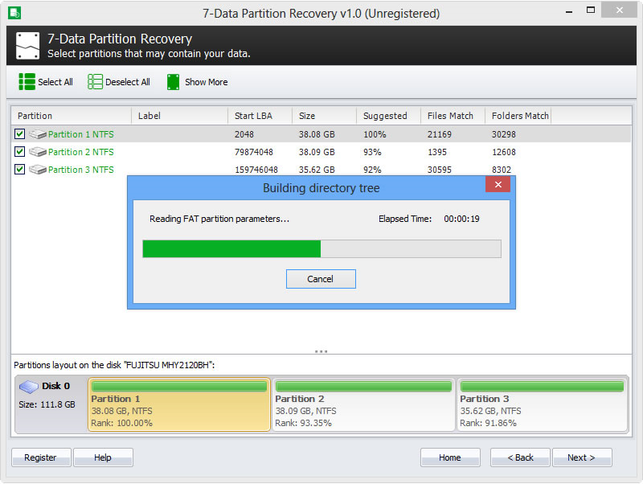Screen dimensions: 643x484
Task: Uncheck the Partition 3 NTFS checkbox
Action: [19, 169]
